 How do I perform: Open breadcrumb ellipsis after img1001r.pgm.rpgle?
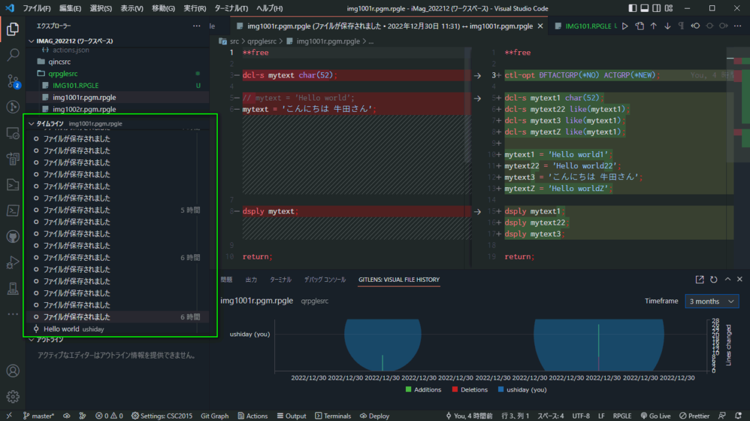tap(371, 41)
